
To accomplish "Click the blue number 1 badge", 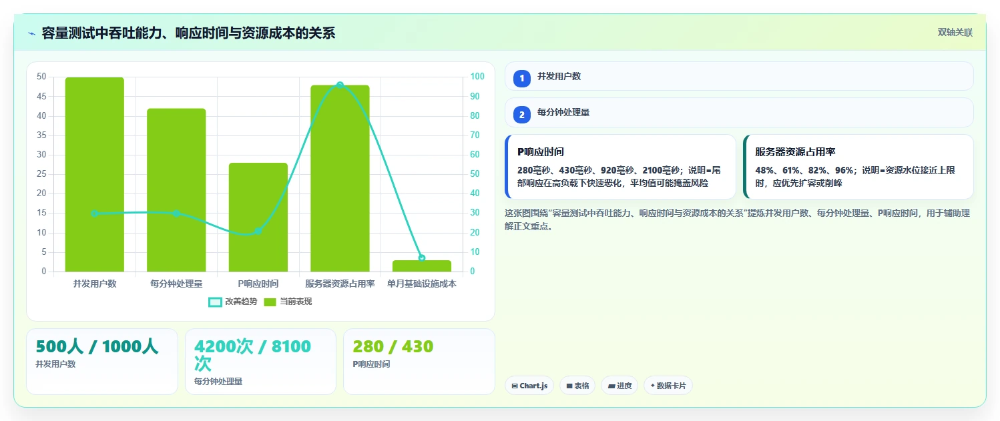I will (x=522, y=78).
